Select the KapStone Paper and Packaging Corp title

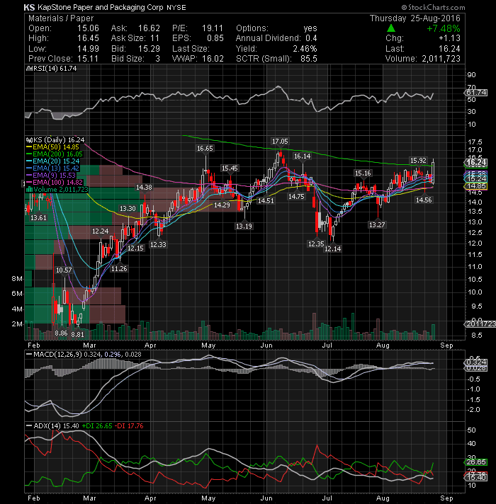(x=101, y=7)
